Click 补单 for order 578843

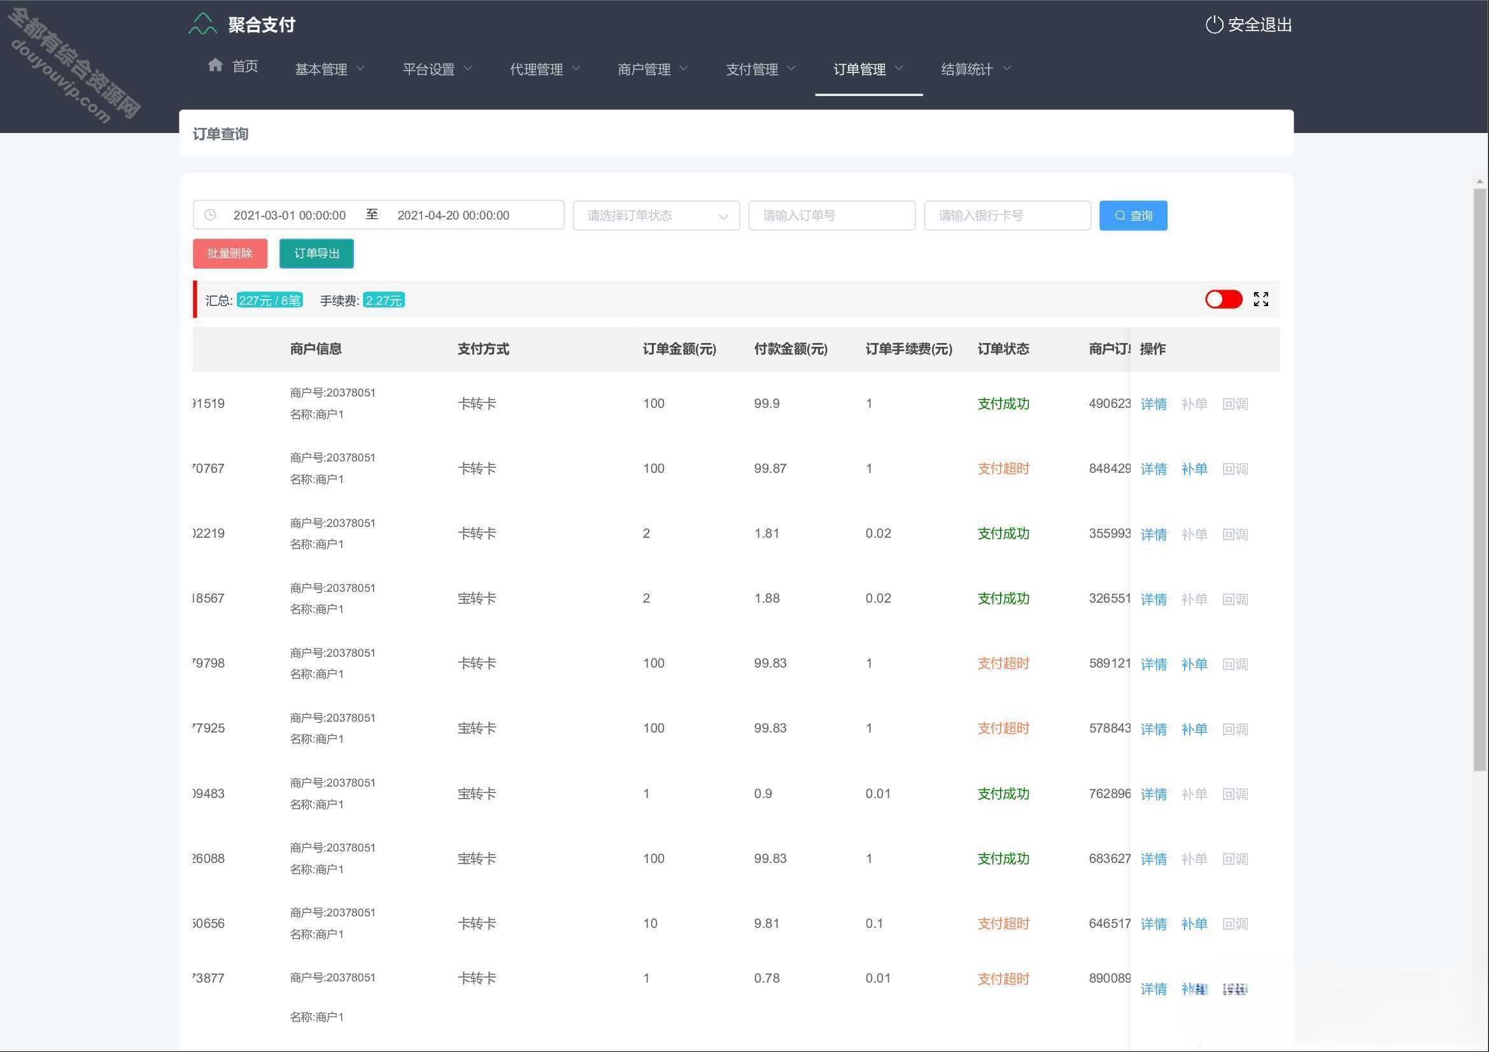pyautogui.click(x=1194, y=729)
